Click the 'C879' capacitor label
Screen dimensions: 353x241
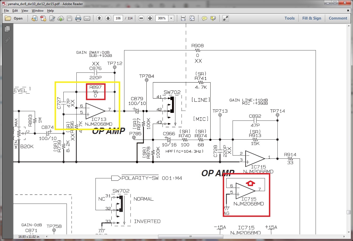coord(137,99)
